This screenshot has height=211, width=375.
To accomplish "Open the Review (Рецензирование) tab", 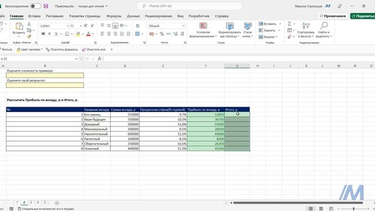I will click(159, 16).
